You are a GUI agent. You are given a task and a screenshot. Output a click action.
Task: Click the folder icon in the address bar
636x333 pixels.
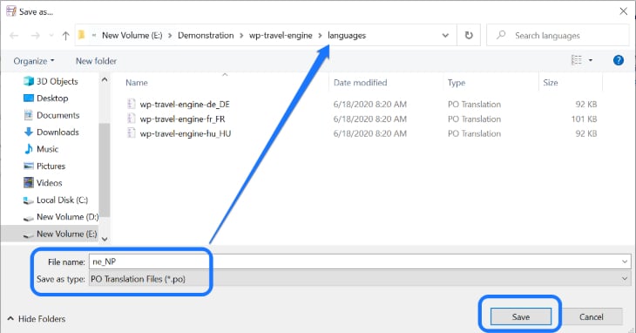tap(82, 35)
